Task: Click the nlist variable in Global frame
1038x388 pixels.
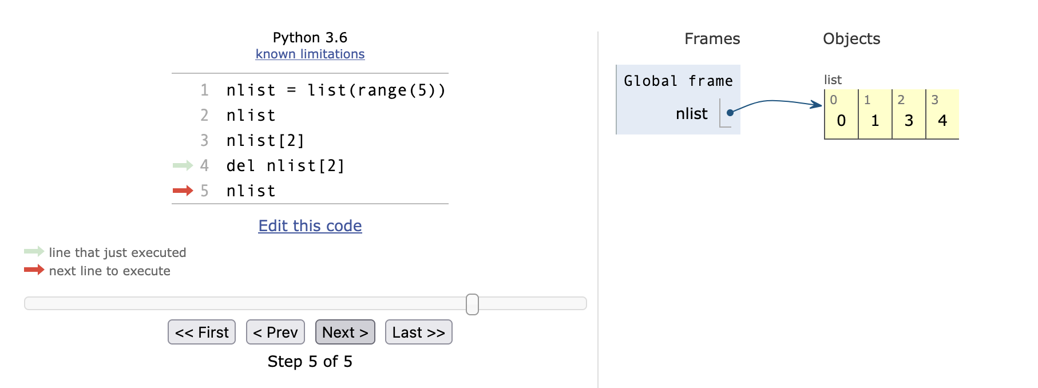Action: point(691,114)
